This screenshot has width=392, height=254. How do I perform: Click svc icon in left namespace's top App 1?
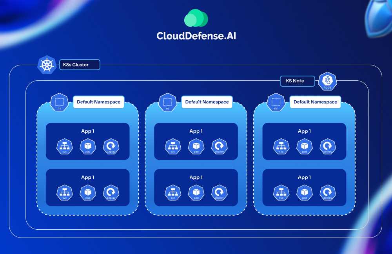click(x=65, y=147)
